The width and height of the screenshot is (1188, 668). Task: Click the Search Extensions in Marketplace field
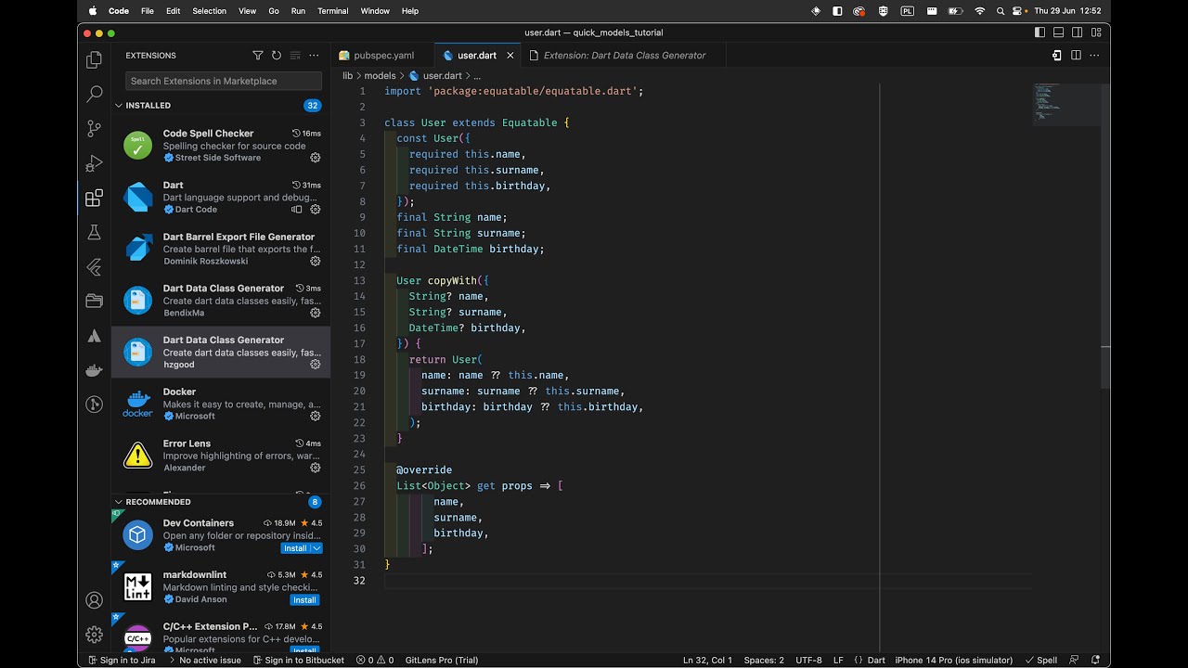(224, 81)
